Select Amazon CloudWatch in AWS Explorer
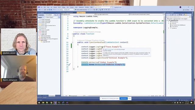 tap(45, 20)
